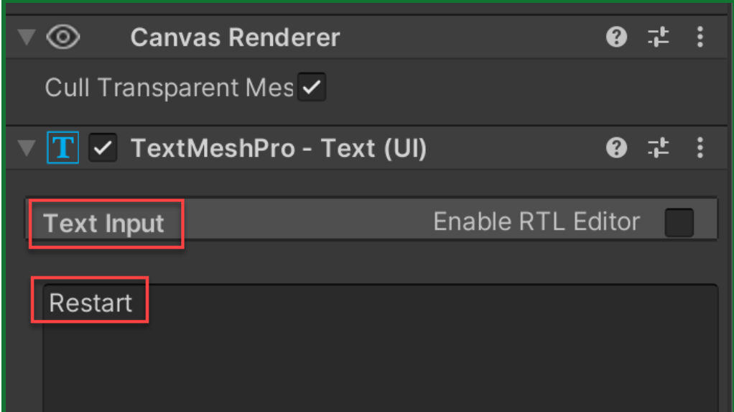Collapse the Text Input section header
Image resolution: width=734 pixels, height=412 pixels.
[x=104, y=224]
